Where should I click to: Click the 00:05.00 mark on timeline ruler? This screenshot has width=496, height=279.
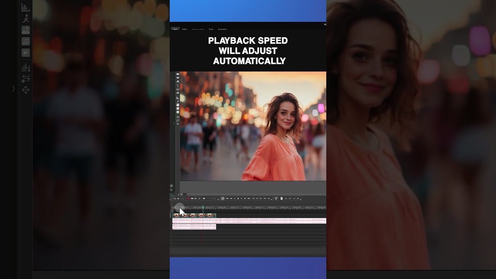pos(296,207)
